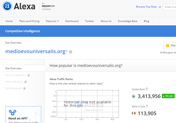Viewport: 176px width, 123px height.
Task: Click the gears icon in API box
Action: 12,113
